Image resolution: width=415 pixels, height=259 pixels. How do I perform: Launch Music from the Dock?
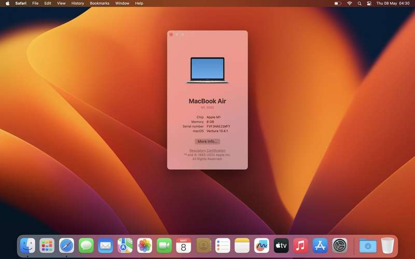pyautogui.click(x=301, y=246)
